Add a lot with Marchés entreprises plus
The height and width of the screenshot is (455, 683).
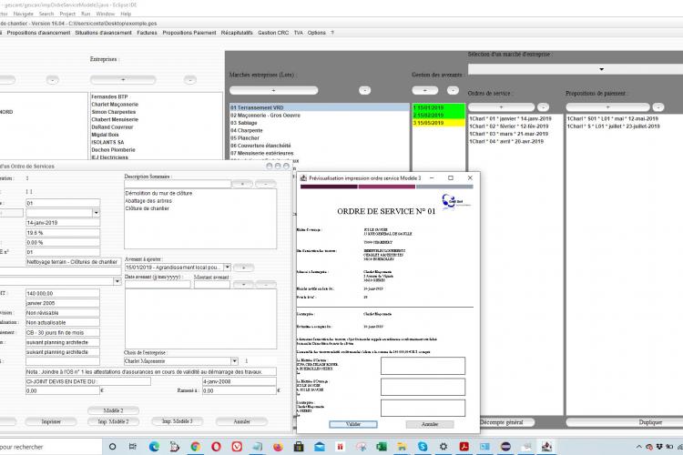273,90
